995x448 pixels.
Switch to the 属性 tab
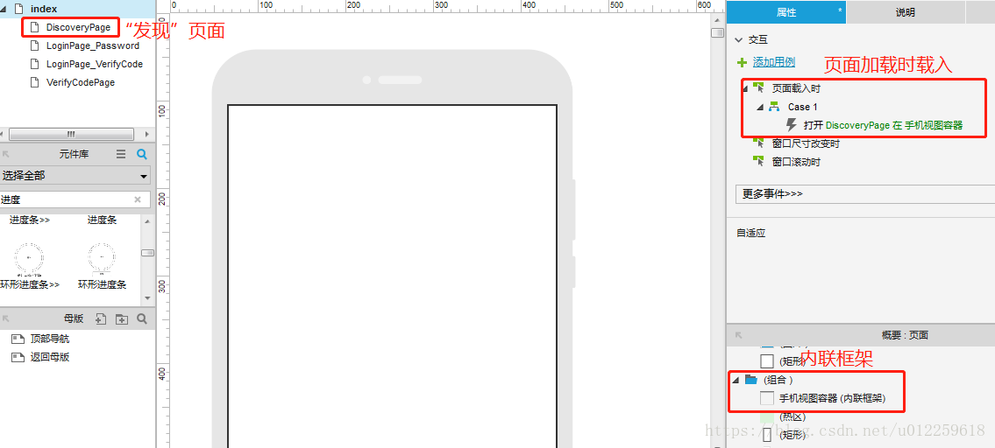[785, 12]
